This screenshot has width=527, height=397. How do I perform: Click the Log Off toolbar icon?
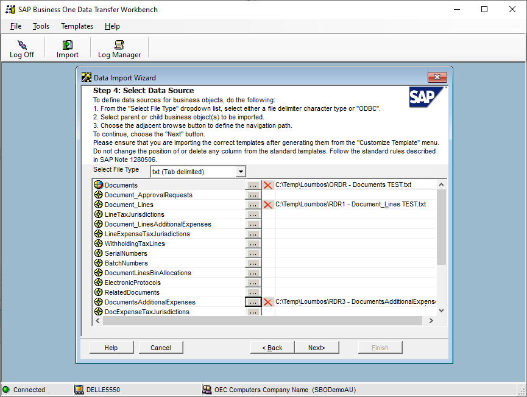click(22, 45)
